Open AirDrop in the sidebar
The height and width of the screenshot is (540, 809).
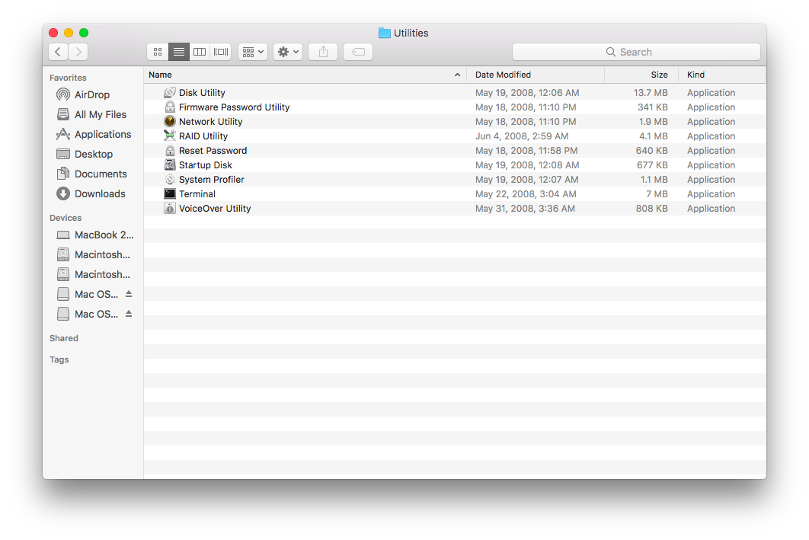(x=92, y=94)
